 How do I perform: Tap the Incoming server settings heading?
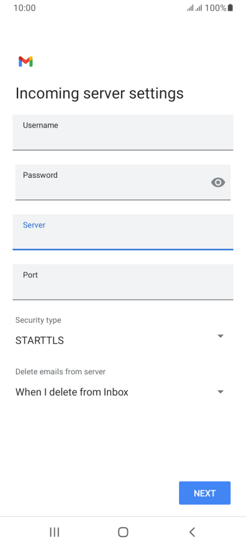pos(99,93)
